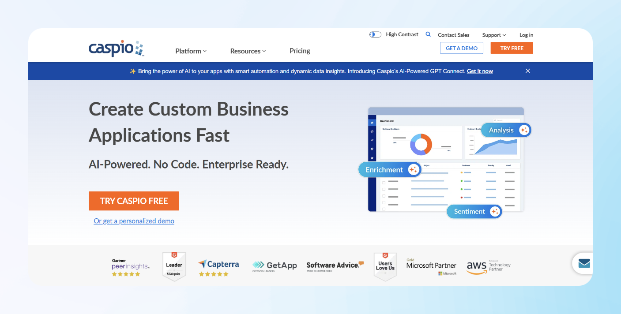This screenshot has width=621, height=314.
Task: Expand the Support dropdown
Action: [494, 35]
